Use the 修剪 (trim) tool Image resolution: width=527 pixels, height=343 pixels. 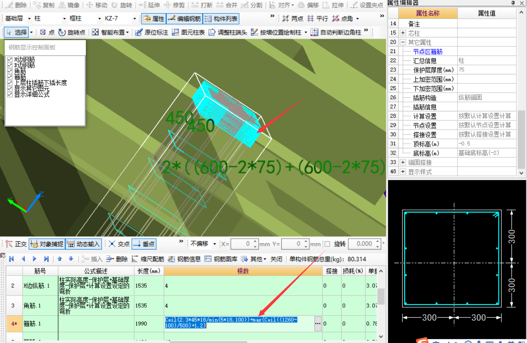174,5
